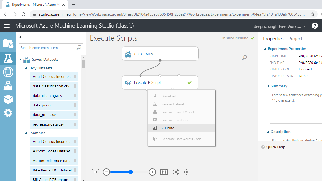Collapse the Summary section
Screen dimensions: 322x181
268,86
